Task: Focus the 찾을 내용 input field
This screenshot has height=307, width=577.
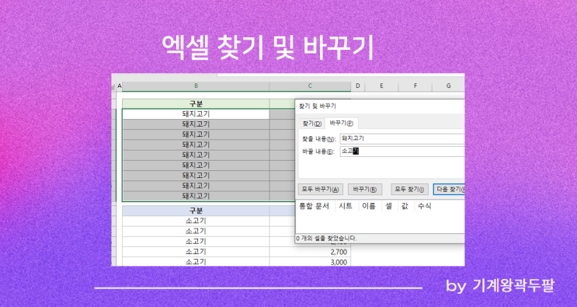Action: 401,139
